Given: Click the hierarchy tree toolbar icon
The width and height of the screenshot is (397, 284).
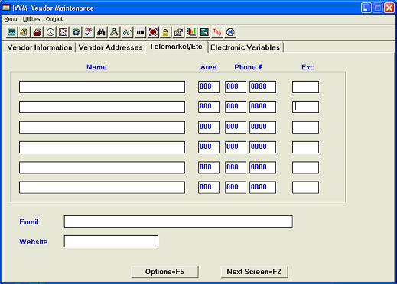Looking at the screenshot, I should pyautogui.click(x=114, y=32).
